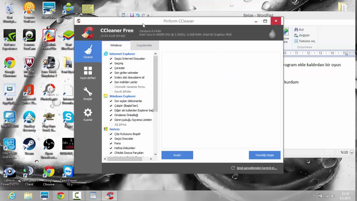Toggle Önizleme Önbelleği checkbox
The width and height of the screenshot is (357, 201).
pyautogui.click(x=111, y=115)
